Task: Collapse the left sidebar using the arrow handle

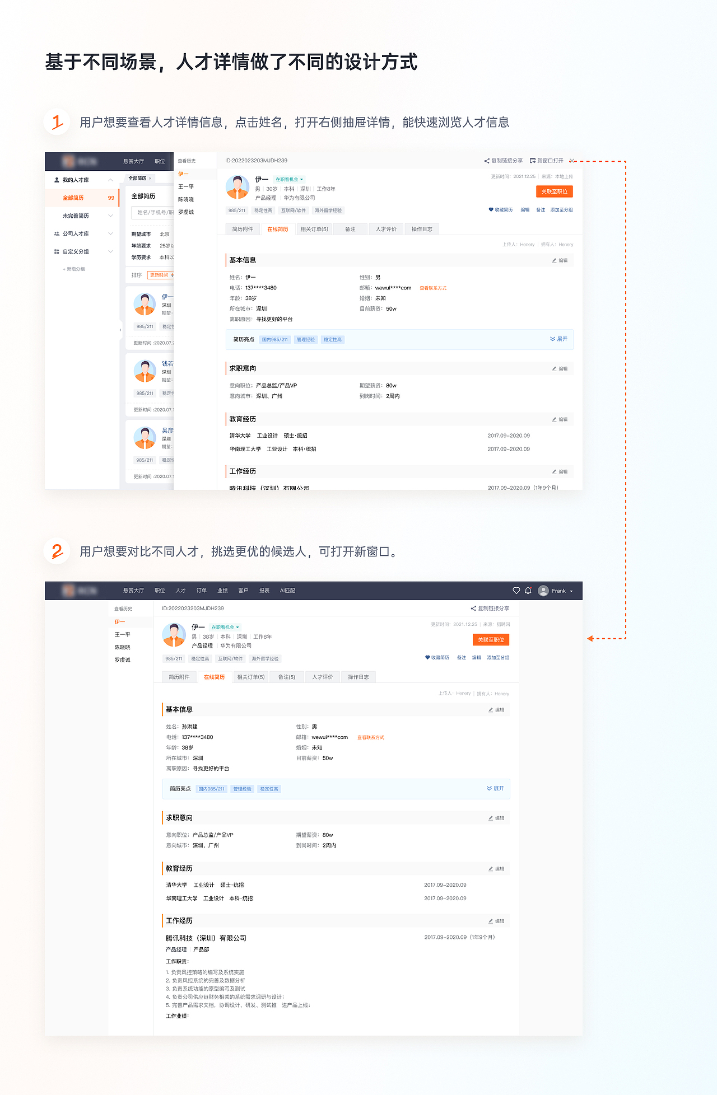Action: (120, 330)
